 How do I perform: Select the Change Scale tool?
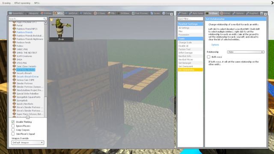[x=190, y=42]
